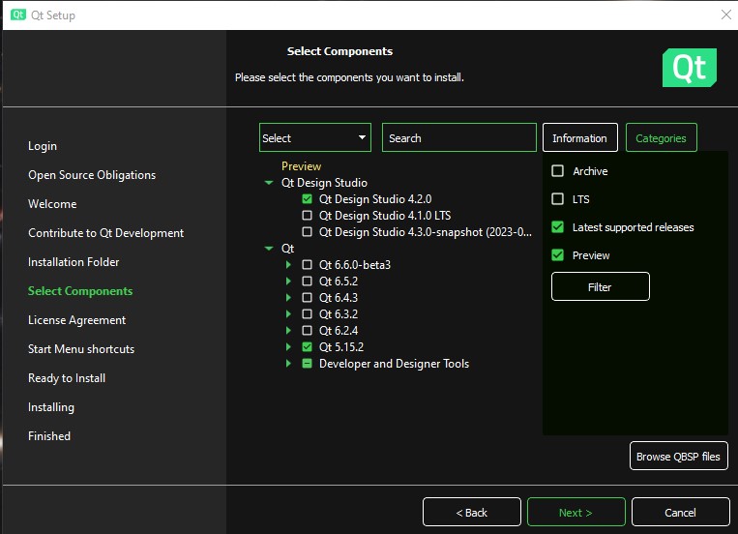The image size is (738, 534).
Task: Click the Finished step
Action: point(49,436)
